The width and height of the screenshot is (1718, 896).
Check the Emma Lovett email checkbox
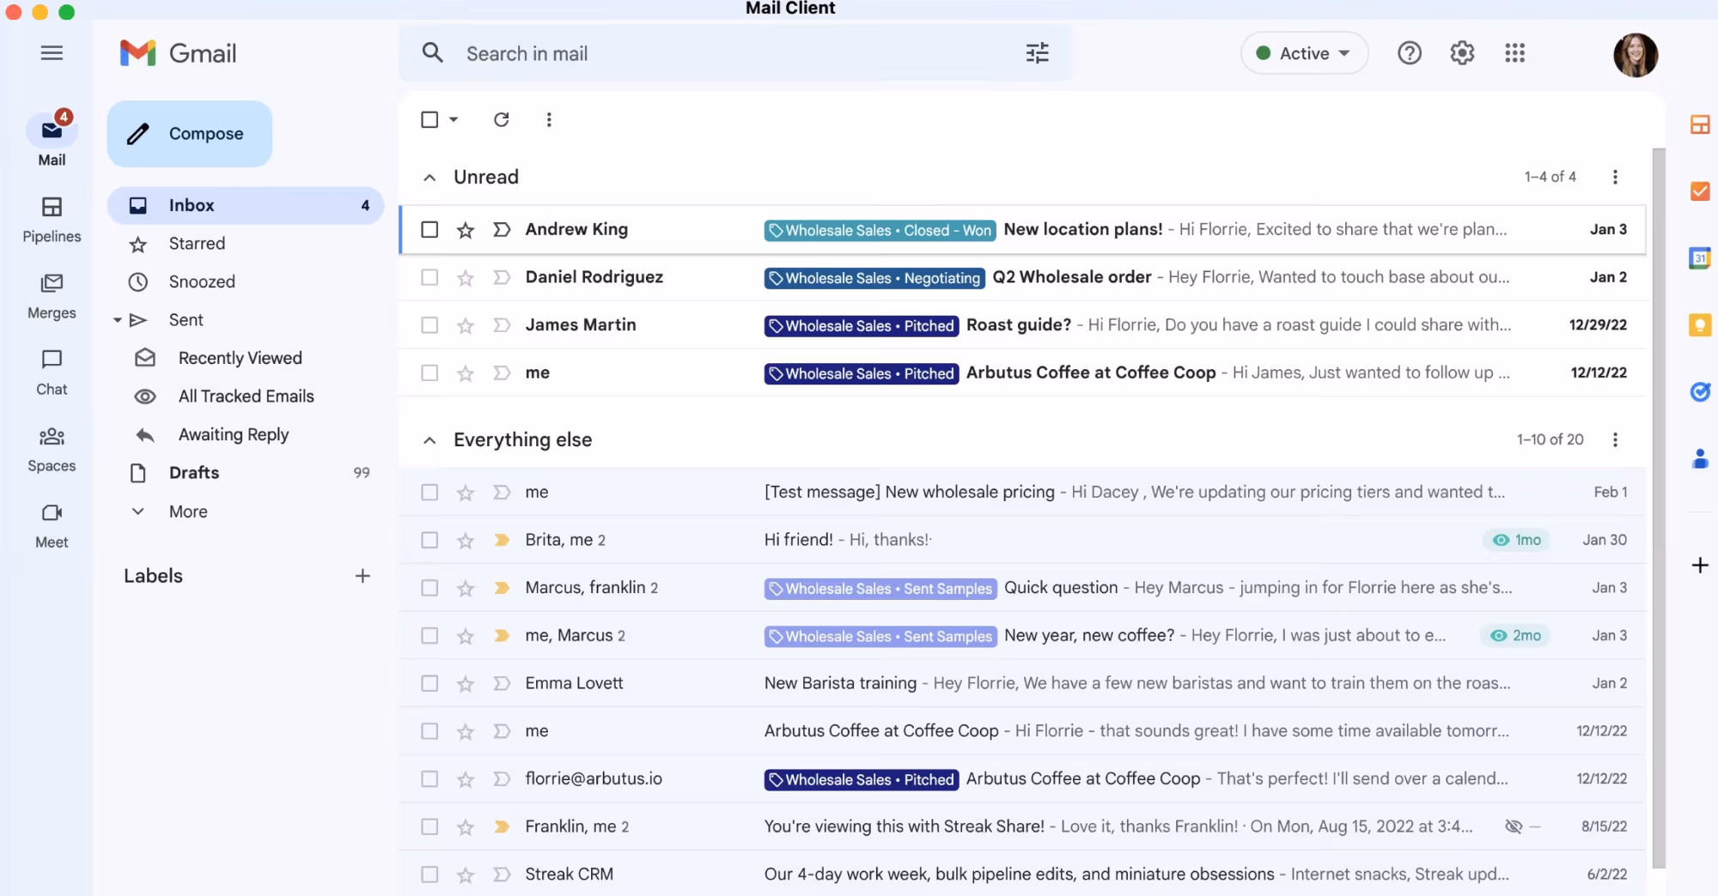429,684
